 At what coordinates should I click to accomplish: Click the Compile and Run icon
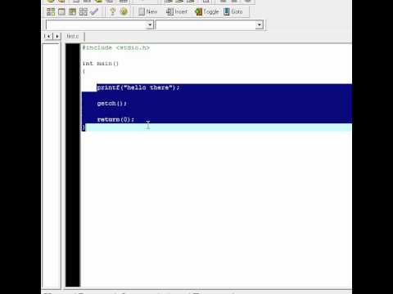tap(72, 11)
